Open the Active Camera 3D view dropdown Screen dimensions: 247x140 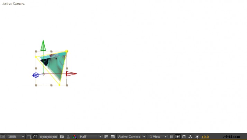pyautogui.click(x=131, y=137)
